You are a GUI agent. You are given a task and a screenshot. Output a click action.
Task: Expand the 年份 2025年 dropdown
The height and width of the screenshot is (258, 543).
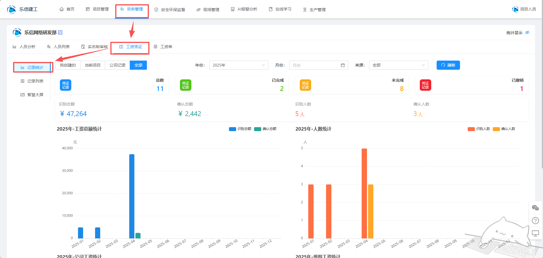coord(238,65)
